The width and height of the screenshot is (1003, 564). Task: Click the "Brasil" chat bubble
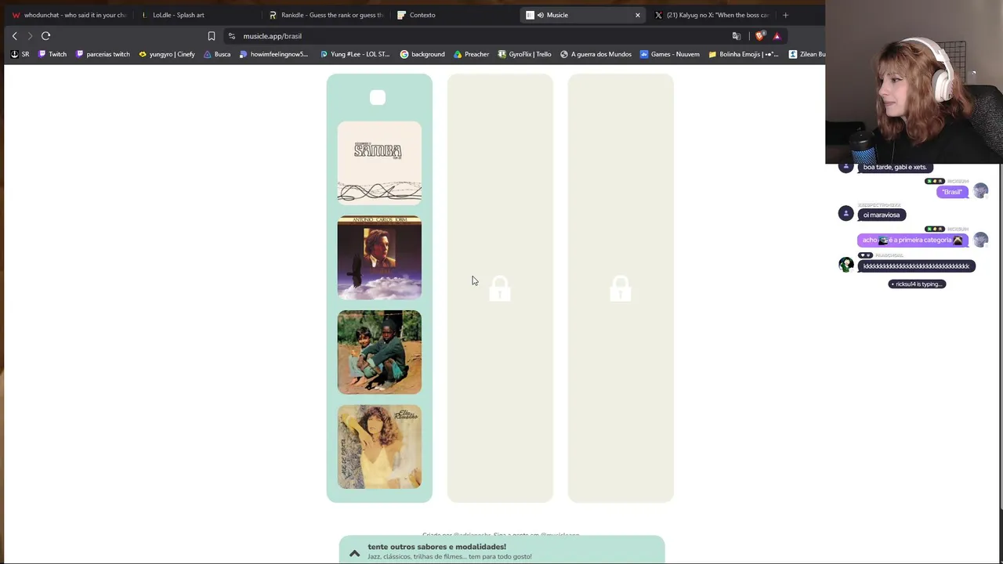(952, 192)
